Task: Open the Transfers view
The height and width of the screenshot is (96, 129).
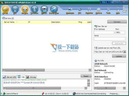Action: (34, 10)
